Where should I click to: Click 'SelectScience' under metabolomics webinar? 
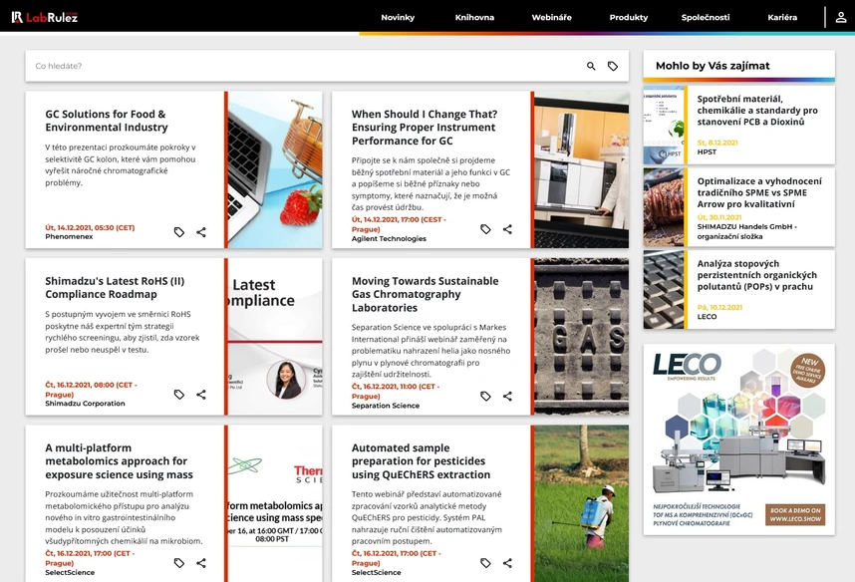70,573
